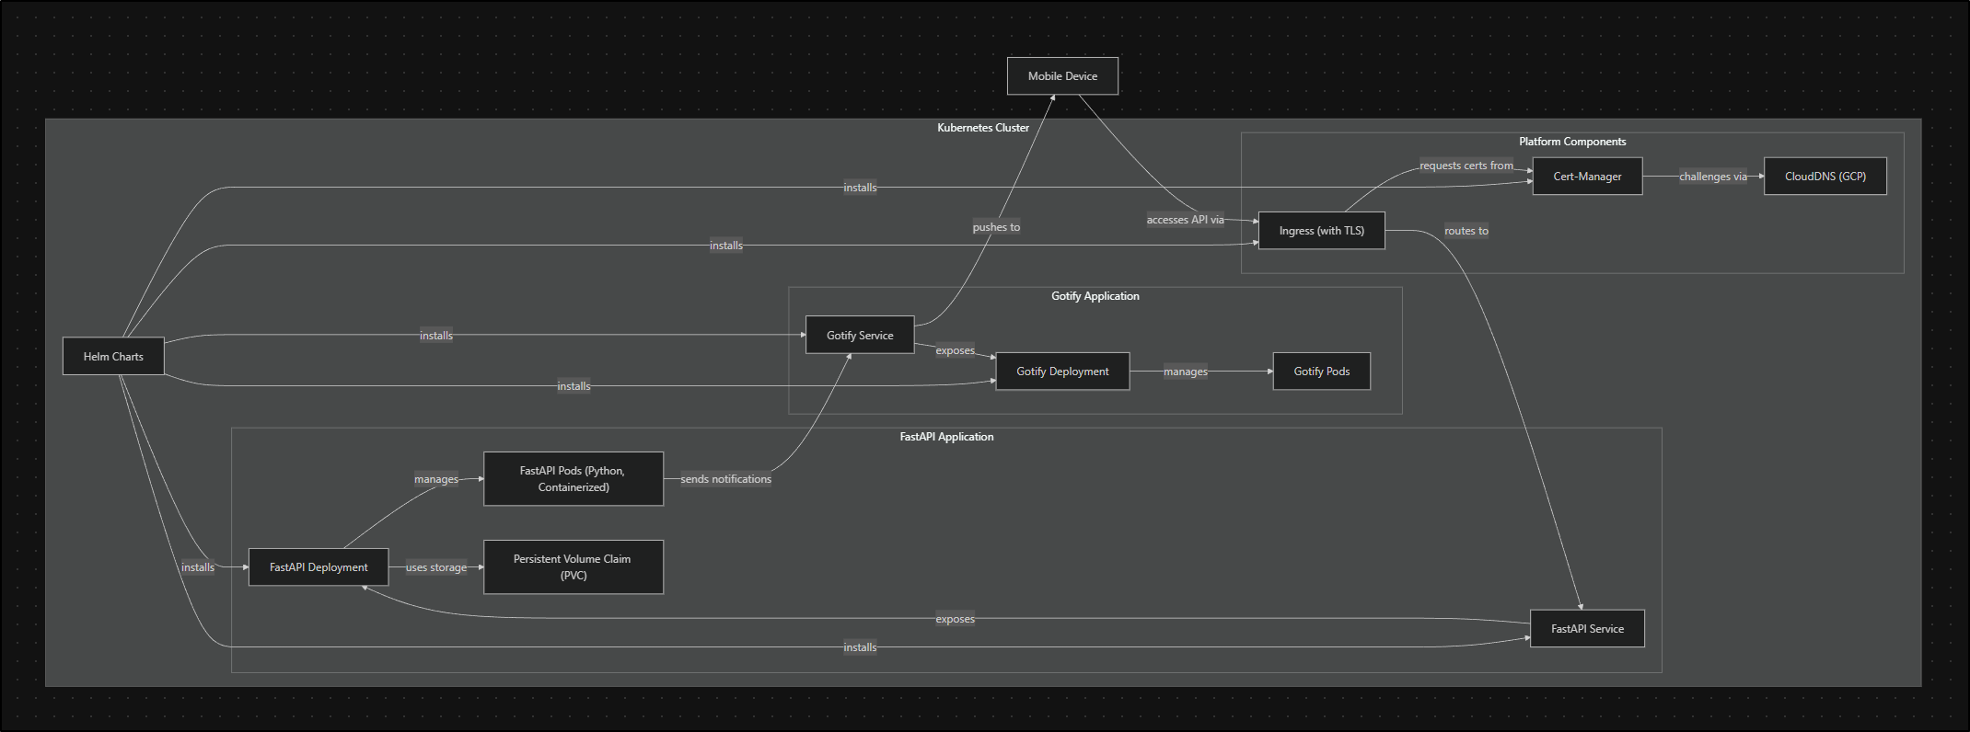Click the Gotify Deployment node

click(1062, 372)
